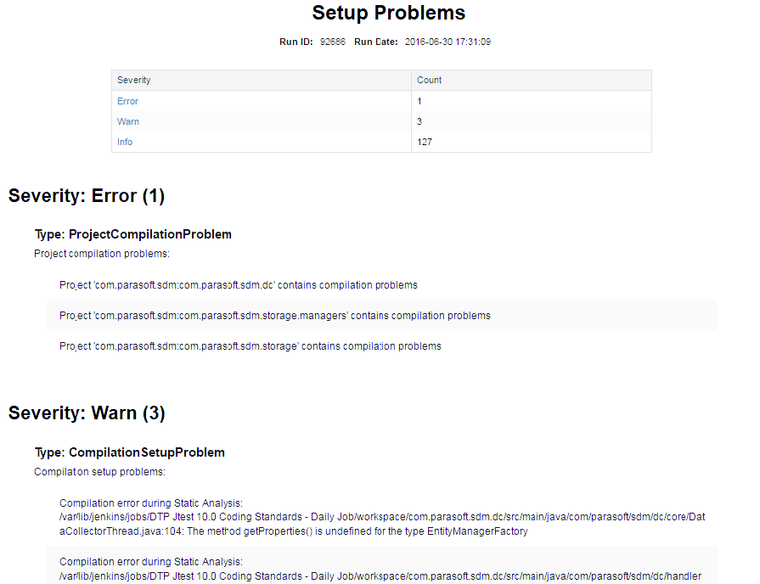Select the run date 2016-06-30 17:31:09
Screen dimensions: 760x584
point(448,42)
